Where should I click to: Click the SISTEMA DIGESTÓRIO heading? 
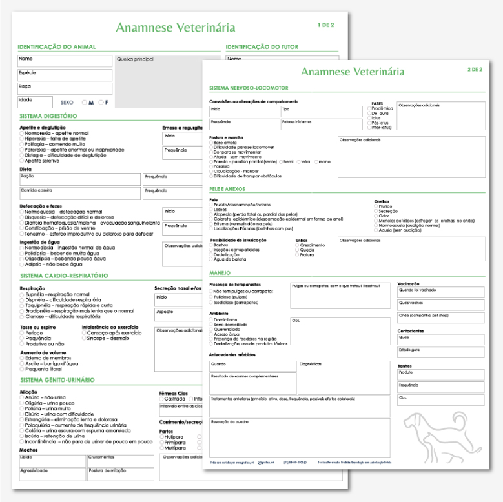(x=48, y=116)
